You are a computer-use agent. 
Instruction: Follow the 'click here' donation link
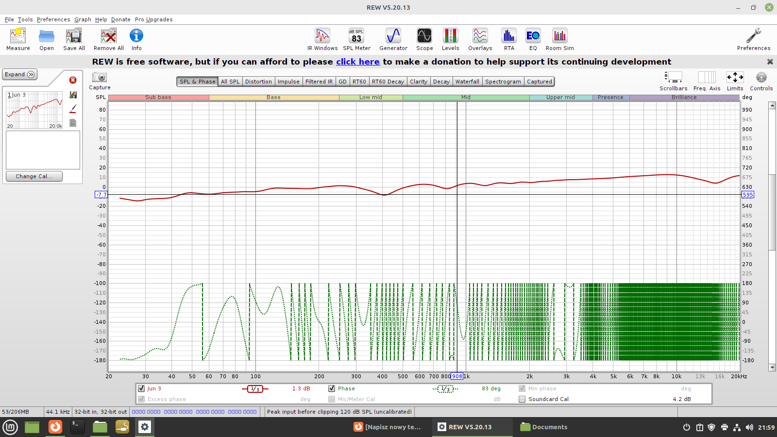click(357, 62)
